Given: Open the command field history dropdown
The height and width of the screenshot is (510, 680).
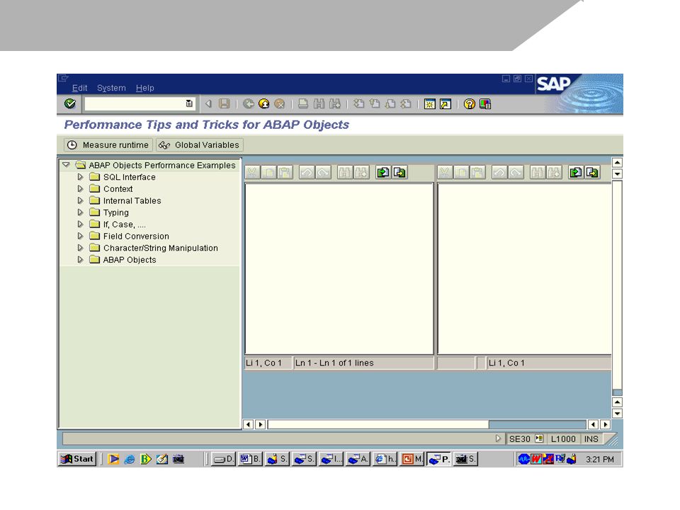Looking at the screenshot, I should [189, 103].
